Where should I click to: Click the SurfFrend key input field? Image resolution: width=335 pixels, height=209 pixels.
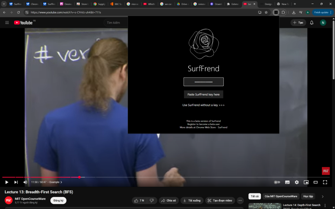coord(203,82)
